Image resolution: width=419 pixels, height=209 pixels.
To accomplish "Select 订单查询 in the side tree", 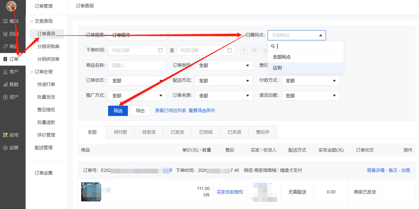I will pos(46,34).
